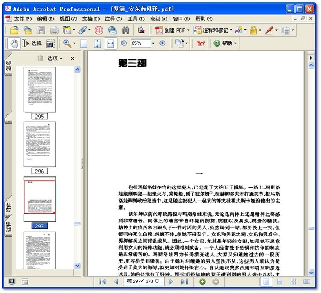321x293 pixels.
Task: Click the Save disk icon
Action: [41, 30]
